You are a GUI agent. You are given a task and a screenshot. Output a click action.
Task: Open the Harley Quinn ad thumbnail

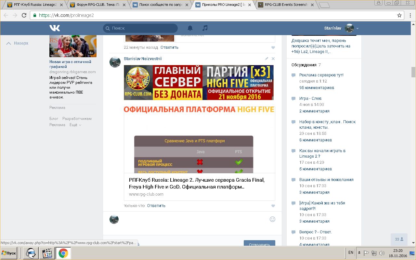pos(73,46)
